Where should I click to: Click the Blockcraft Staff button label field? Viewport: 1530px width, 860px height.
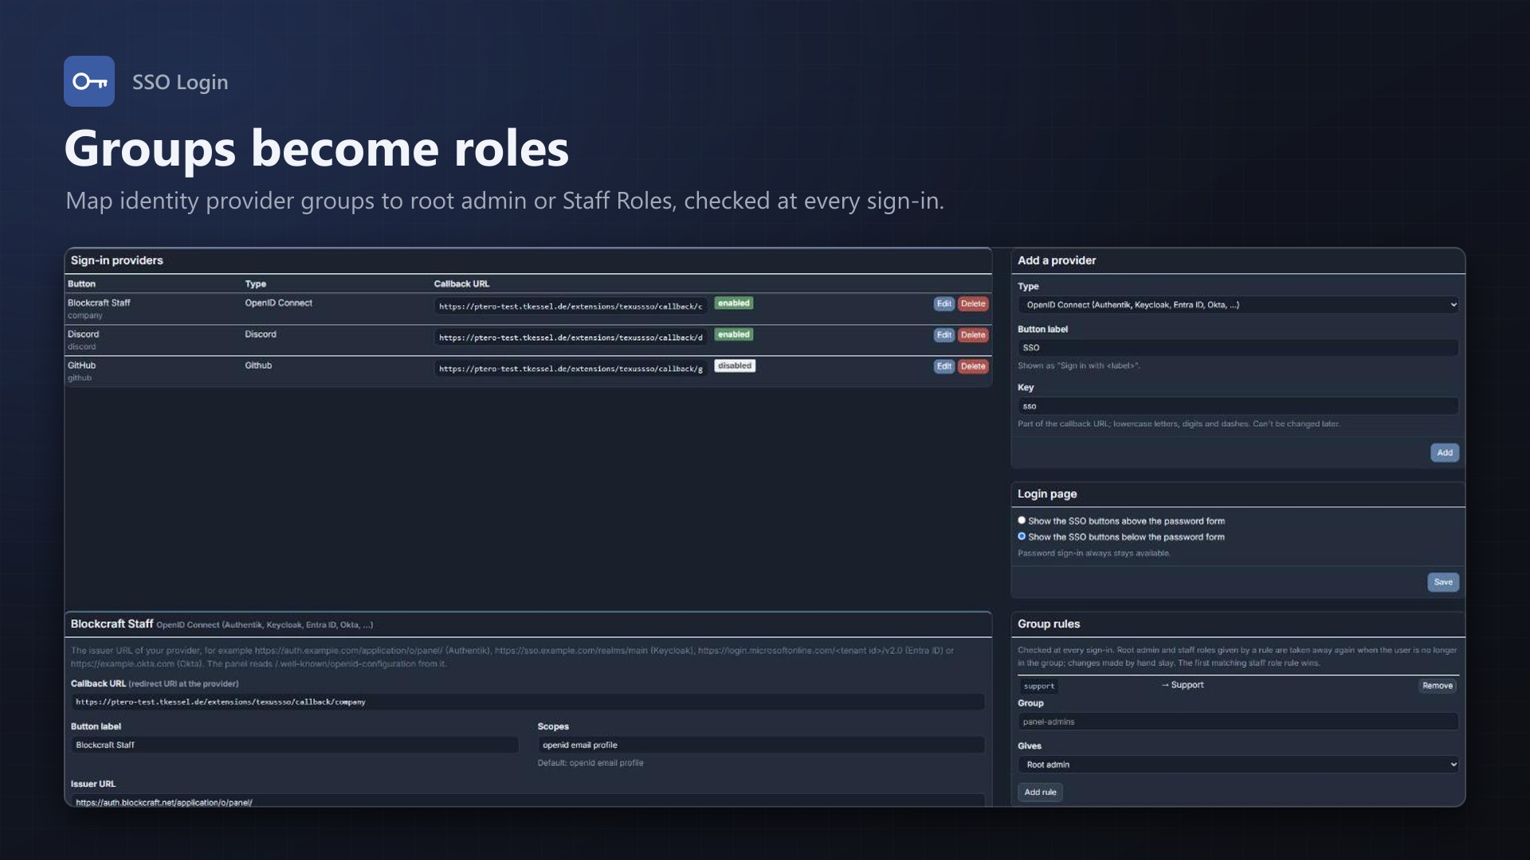(295, 745)
